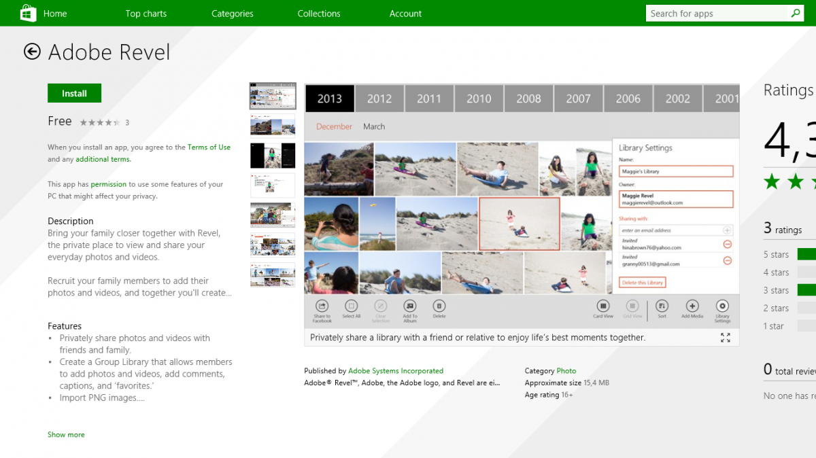Screen dimensions: 816x458
Task: Click the '2 stars' label
Action: tap(776, 308)
